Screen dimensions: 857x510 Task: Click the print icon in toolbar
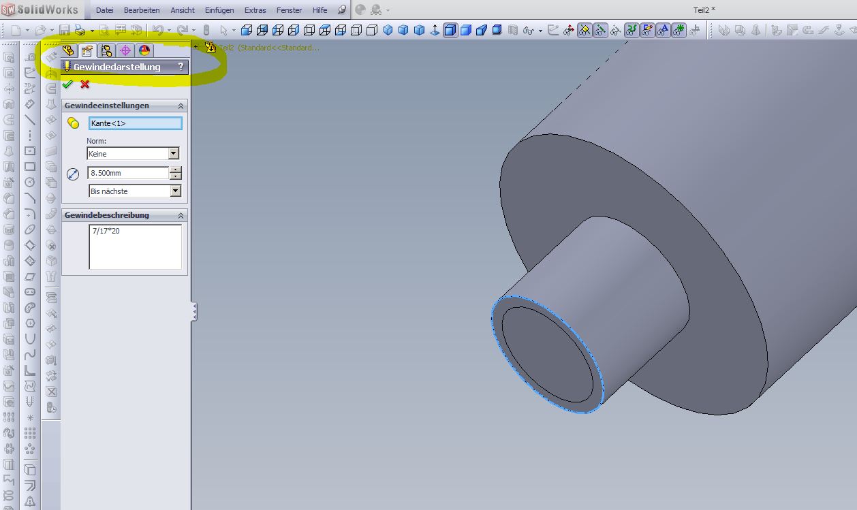[x=80, y=30]
